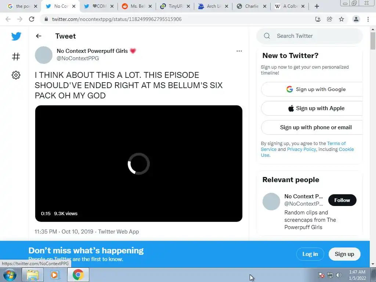
Task: Follow No Context Powerpuff Girls
Action: click(x=342, y=200)
